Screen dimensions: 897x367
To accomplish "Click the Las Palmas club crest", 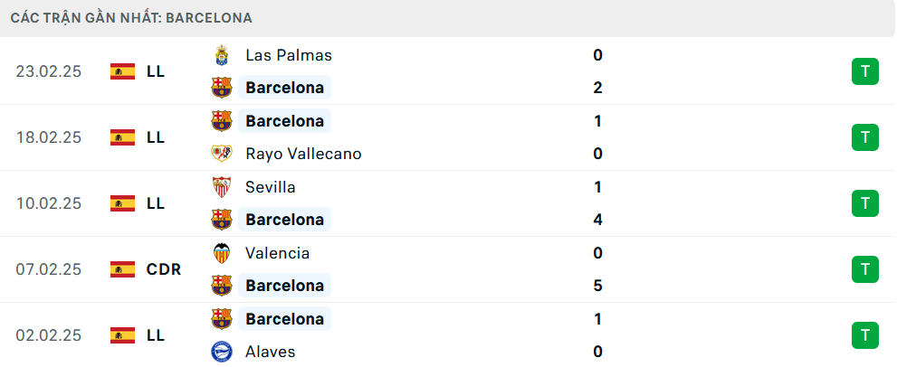I will [x=221, y=55].
